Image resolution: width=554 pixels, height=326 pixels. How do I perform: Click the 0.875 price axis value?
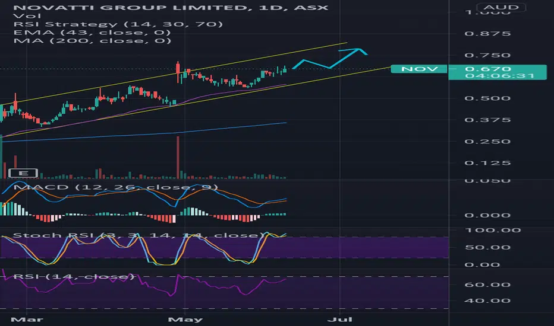[487, 34]
